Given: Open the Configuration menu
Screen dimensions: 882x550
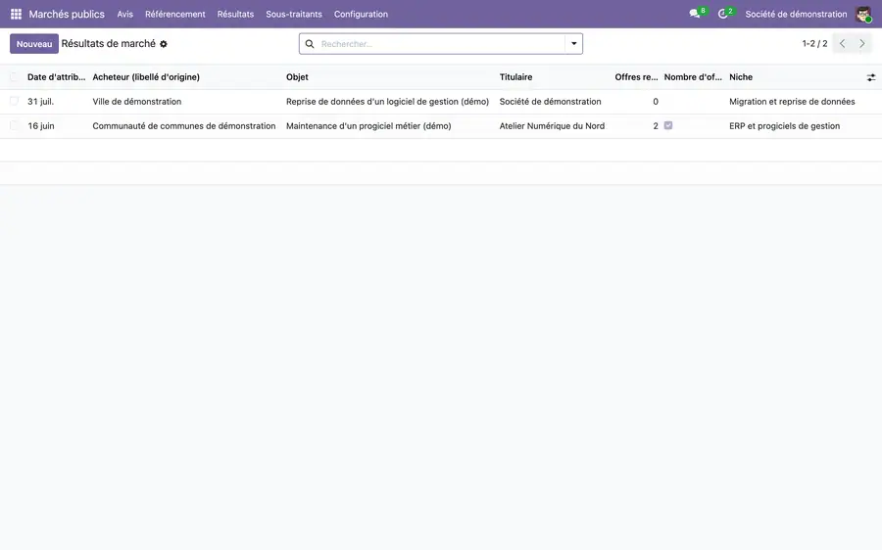Looking at the screenshot, I should pos(361,14).
